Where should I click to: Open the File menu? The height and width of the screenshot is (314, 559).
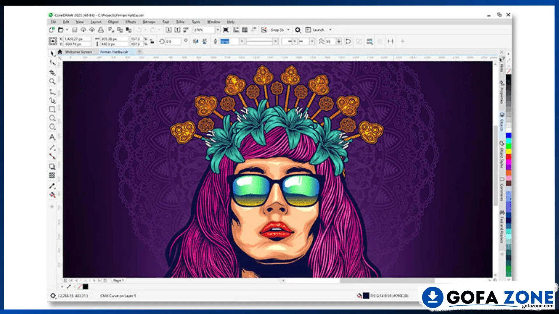tap(53, 22)
